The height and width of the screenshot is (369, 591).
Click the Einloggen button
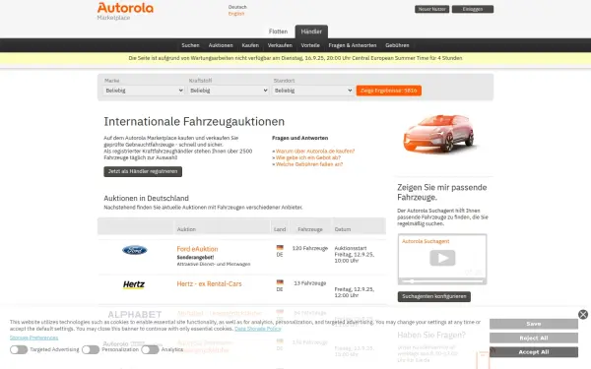coord(473,9)
